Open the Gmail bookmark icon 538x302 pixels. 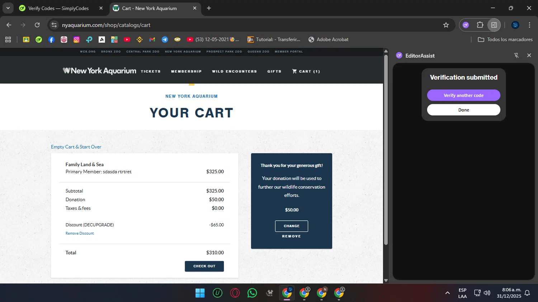point(152,39)
